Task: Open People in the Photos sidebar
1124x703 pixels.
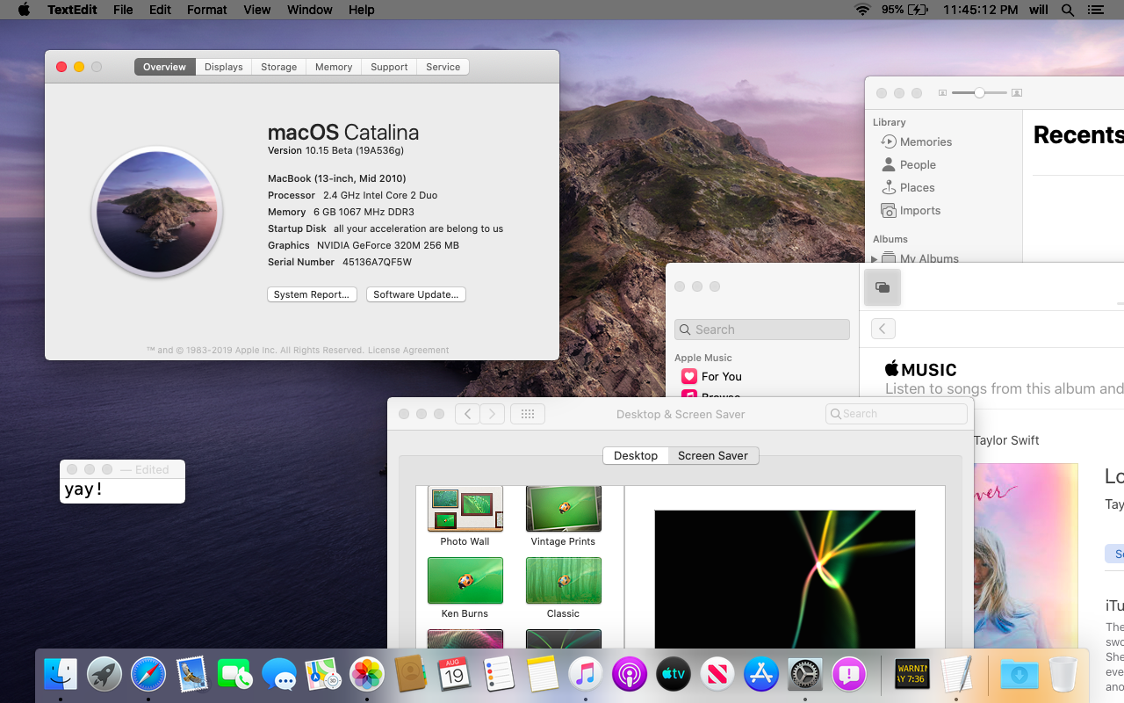Action: [x=909, y=164]
